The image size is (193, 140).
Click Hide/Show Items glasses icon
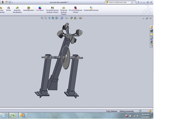point(67,18)
